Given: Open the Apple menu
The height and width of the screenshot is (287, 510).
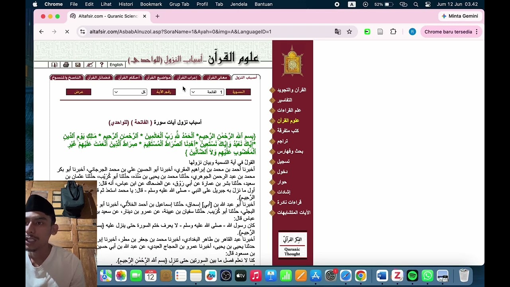Looking at the screenshot, I should click(35, 4).
